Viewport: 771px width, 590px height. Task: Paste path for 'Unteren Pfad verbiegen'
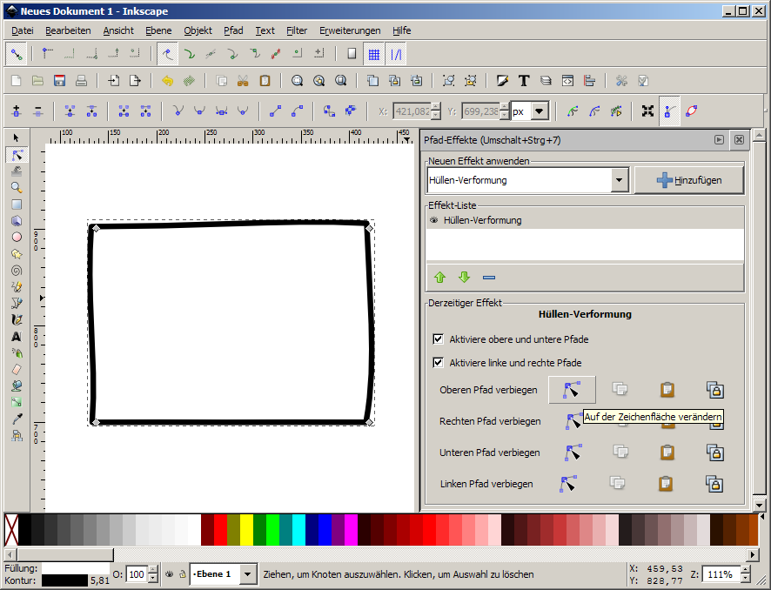pos(667,453)
